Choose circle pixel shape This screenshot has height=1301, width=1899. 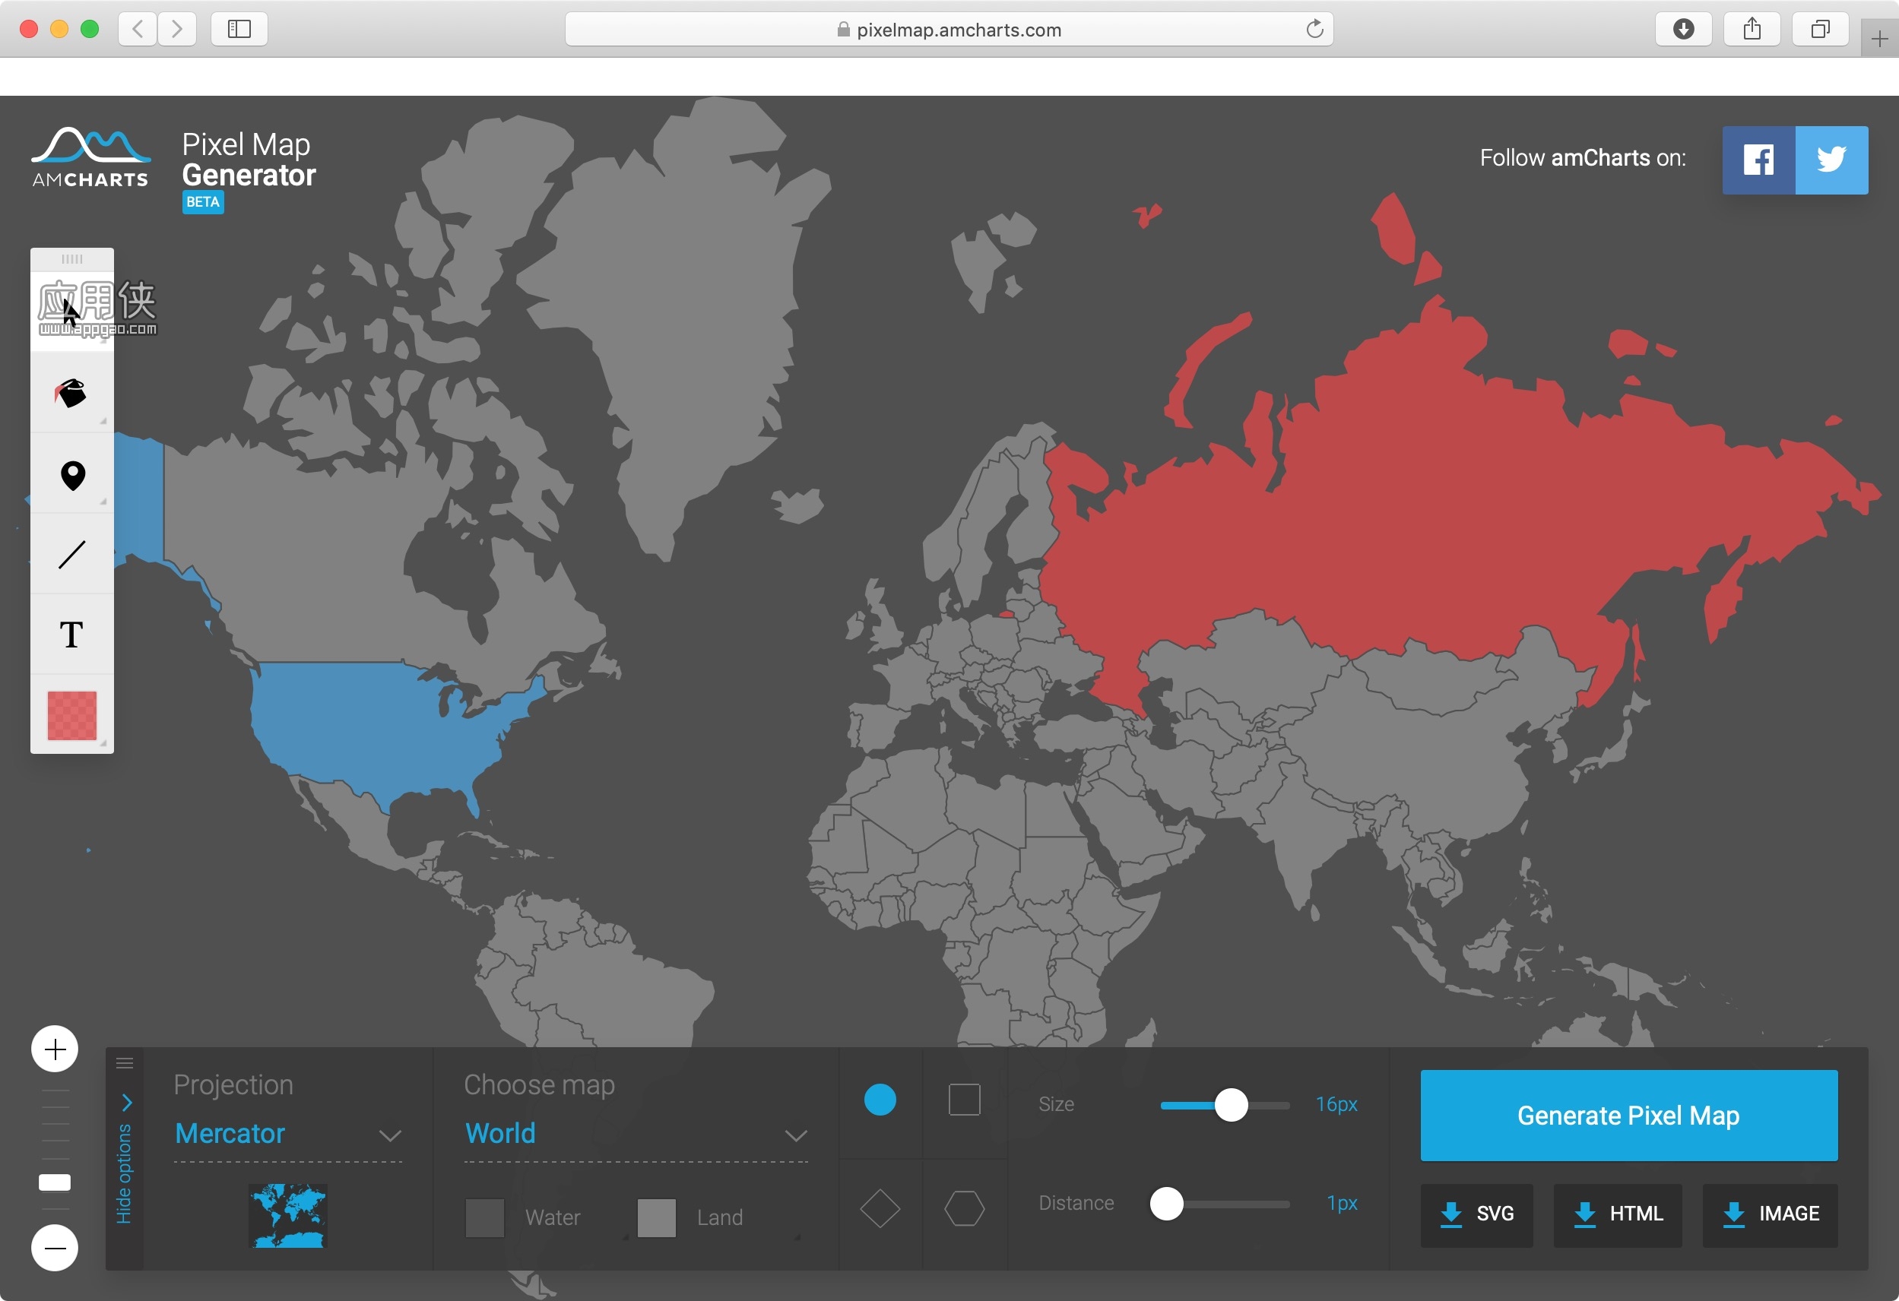(x=880, y=1100)
